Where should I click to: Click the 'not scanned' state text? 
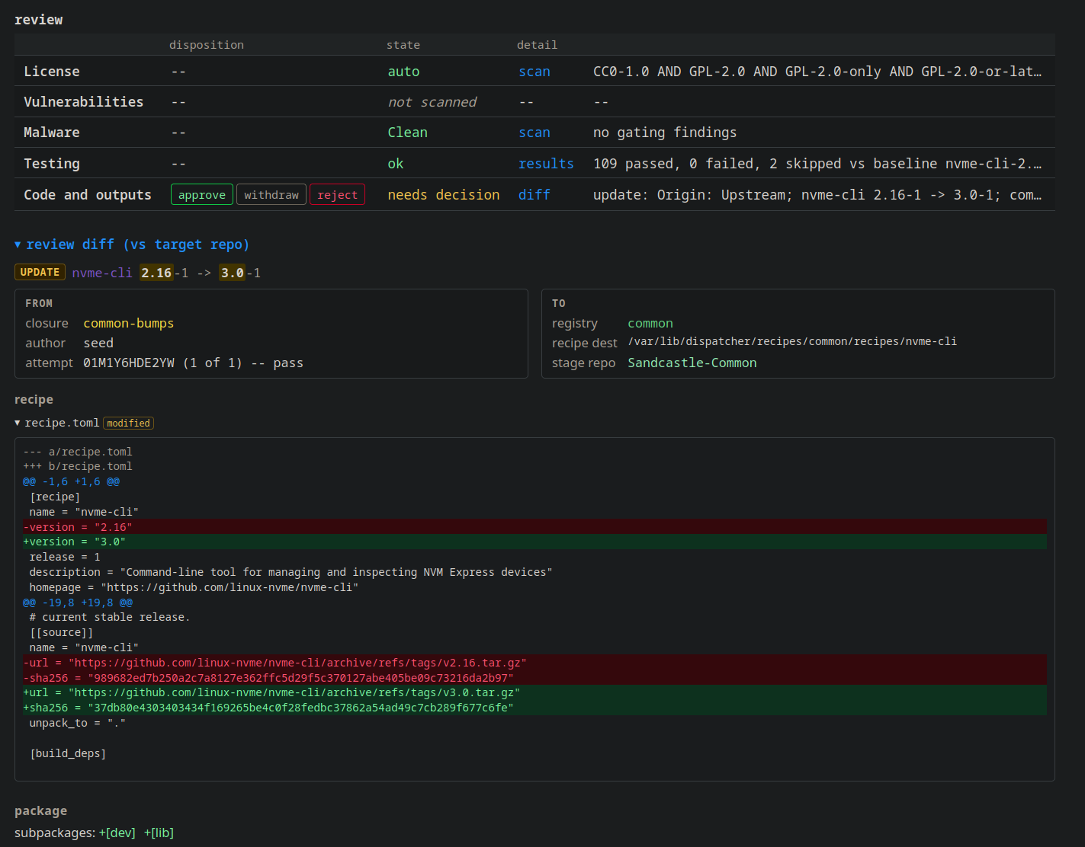[x=432, y=102]
